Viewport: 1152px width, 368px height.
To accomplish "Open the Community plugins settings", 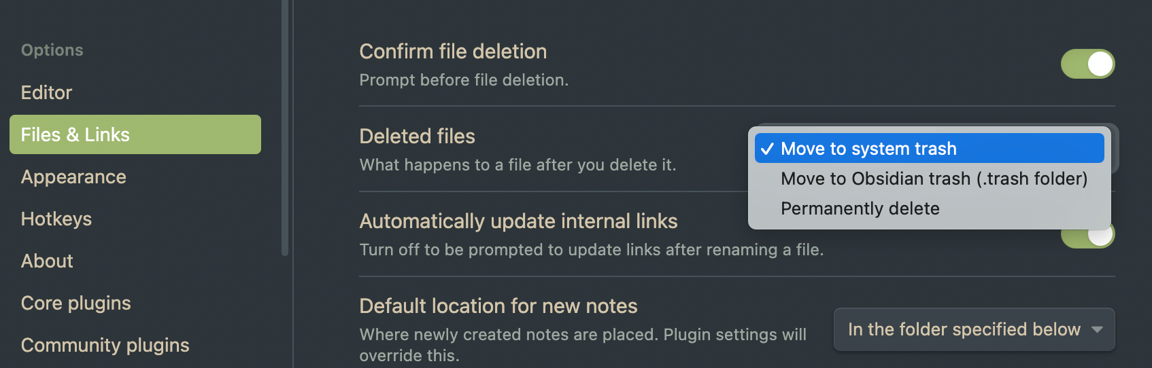I will tap(105, 345).
